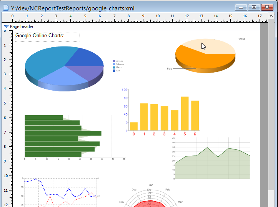
Task: Click the 'Page header' section label
Action: [x=22, y=26]
